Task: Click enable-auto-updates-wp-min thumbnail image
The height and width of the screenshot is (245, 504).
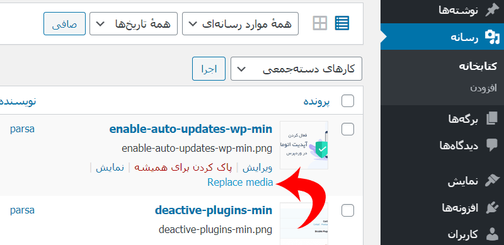Action: click(x=304, y=145)
